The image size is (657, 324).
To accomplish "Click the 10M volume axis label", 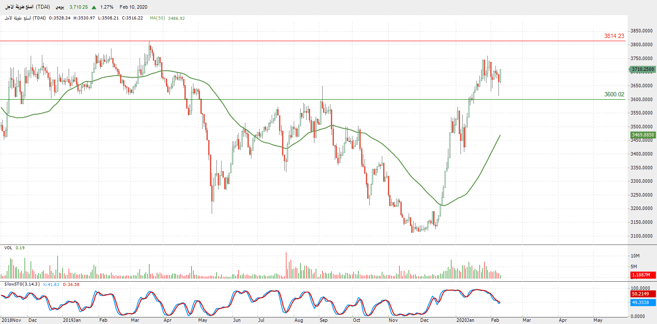I will (635, 256).
